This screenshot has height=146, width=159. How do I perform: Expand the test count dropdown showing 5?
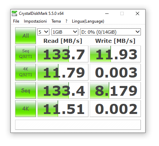pos(43,32)
